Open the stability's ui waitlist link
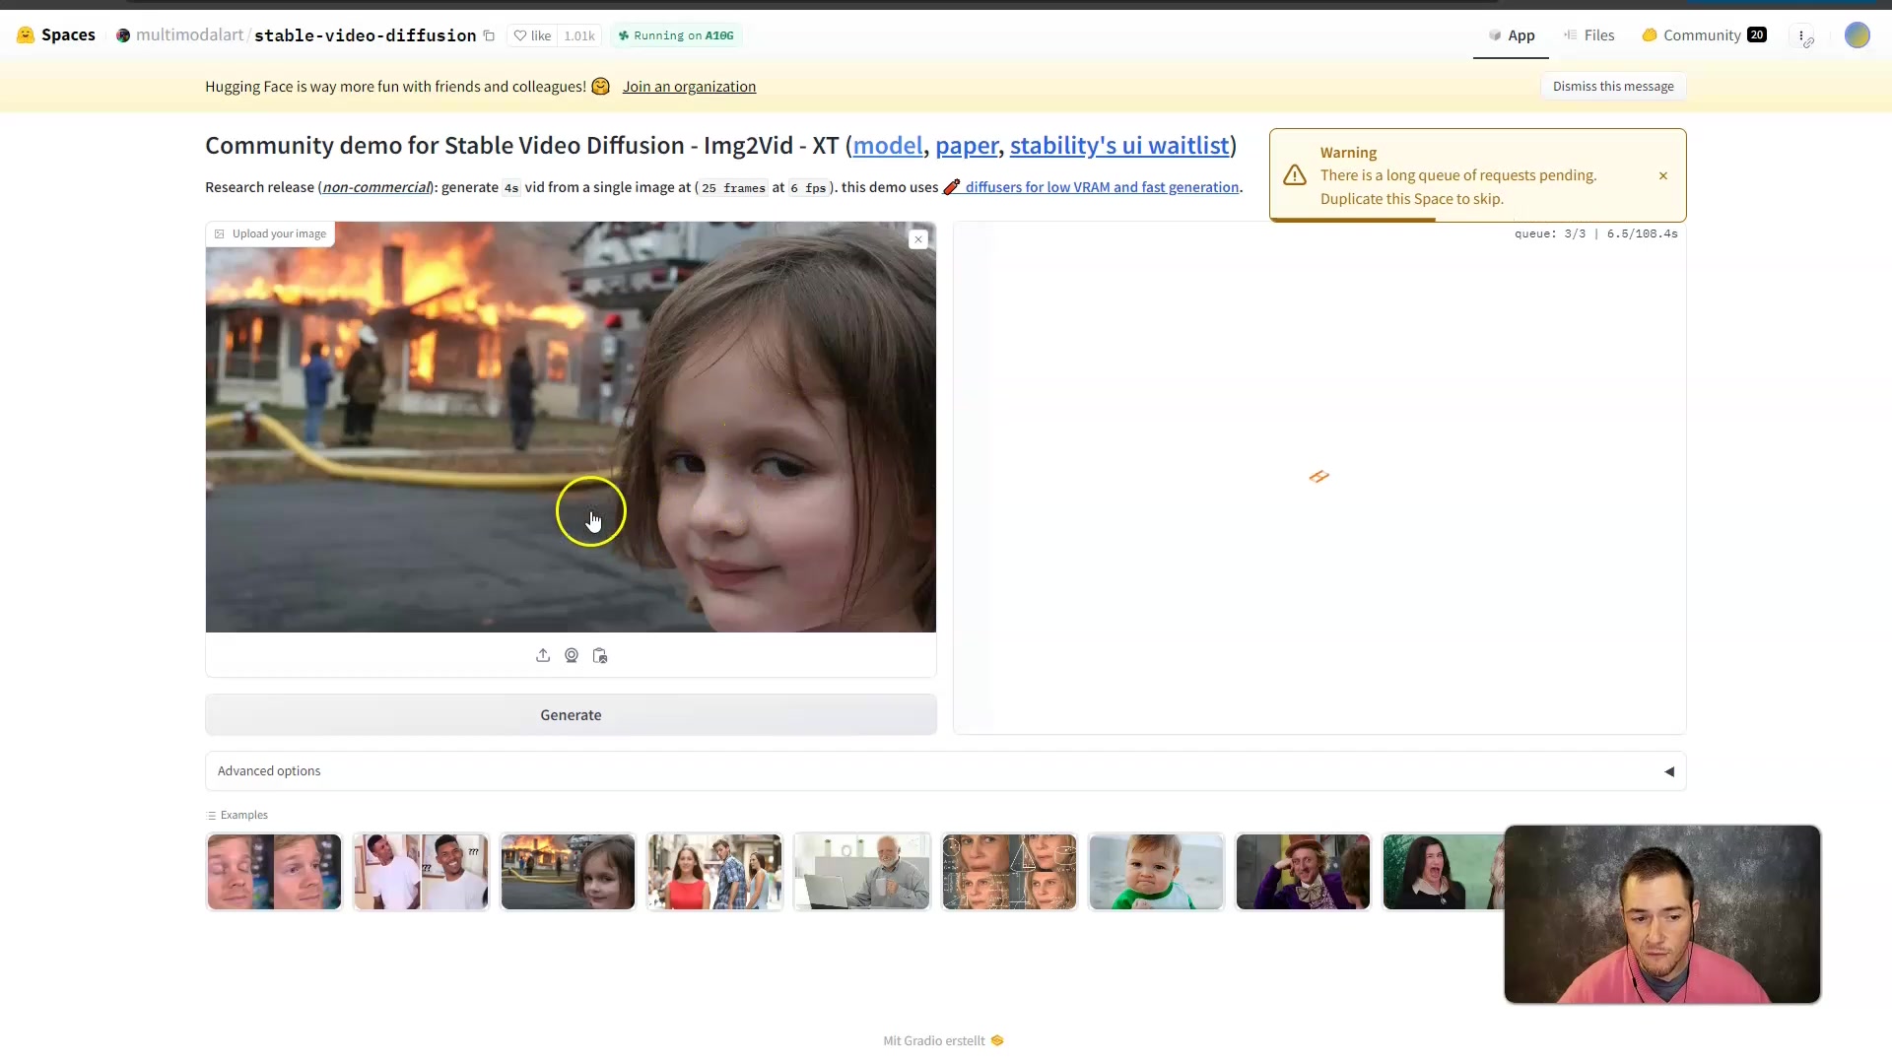This screenshot has height=1064, width=1892. (x=1118, y=146)
